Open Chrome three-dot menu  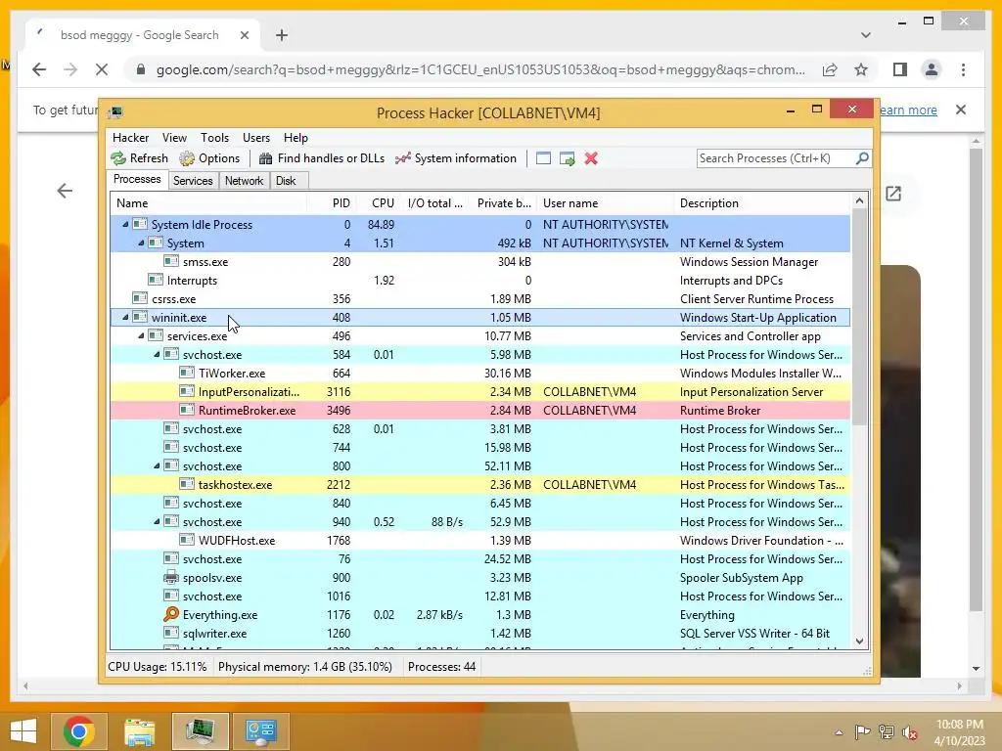963,69
